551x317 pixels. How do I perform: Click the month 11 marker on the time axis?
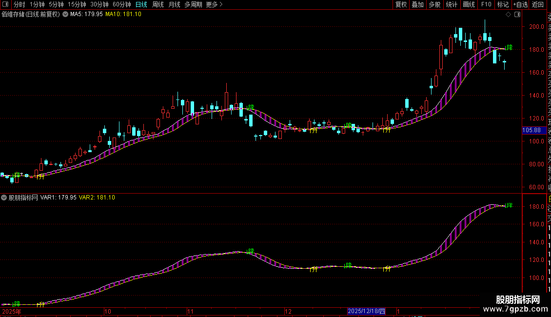191,311
